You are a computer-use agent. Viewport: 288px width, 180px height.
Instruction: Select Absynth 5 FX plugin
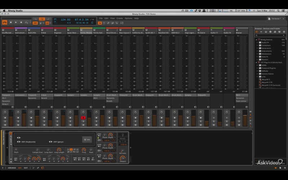(x=267, y=82)
